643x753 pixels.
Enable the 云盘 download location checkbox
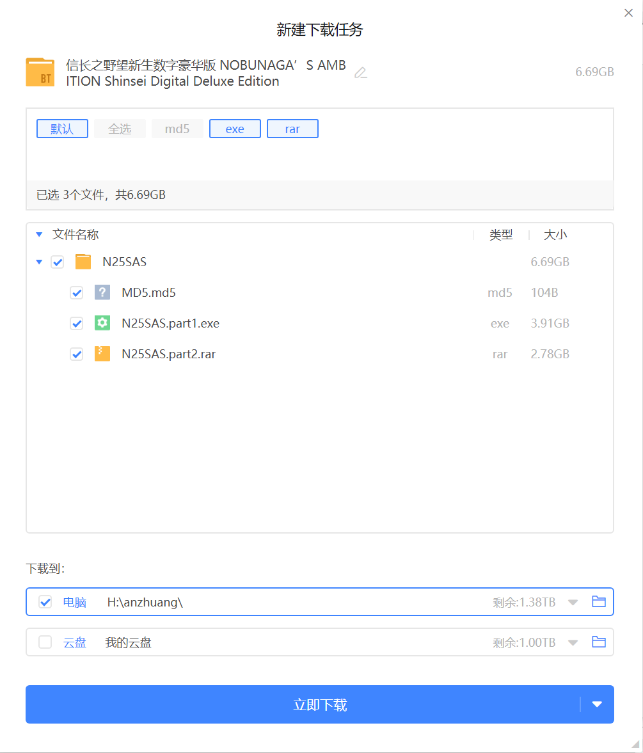45,642
